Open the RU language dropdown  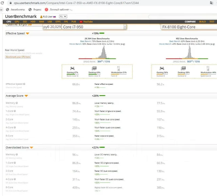pyautogui.click(x=63, y=17)
